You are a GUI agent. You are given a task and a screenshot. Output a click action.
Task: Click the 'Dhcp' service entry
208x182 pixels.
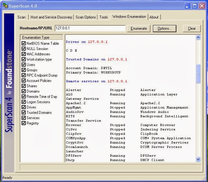pos(70,160)
